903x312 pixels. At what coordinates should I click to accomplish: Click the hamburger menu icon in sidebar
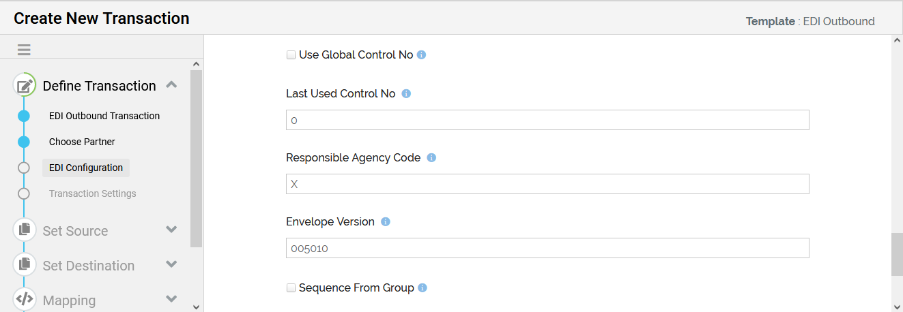point(24,50)
